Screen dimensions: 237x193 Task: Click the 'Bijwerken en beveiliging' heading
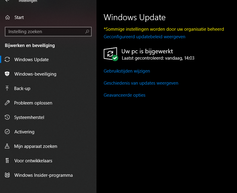[30, 45]
